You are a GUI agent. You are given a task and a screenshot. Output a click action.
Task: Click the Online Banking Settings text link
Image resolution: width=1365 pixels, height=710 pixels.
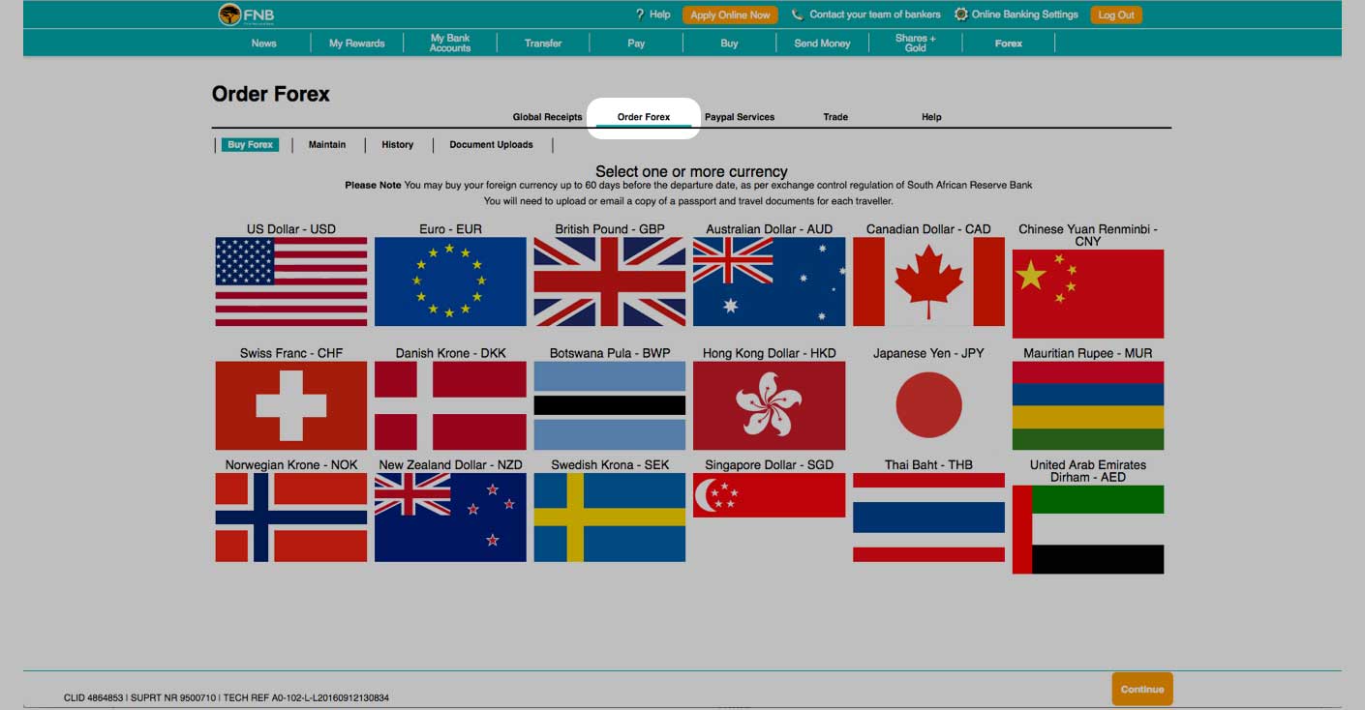pos(1025,15)
